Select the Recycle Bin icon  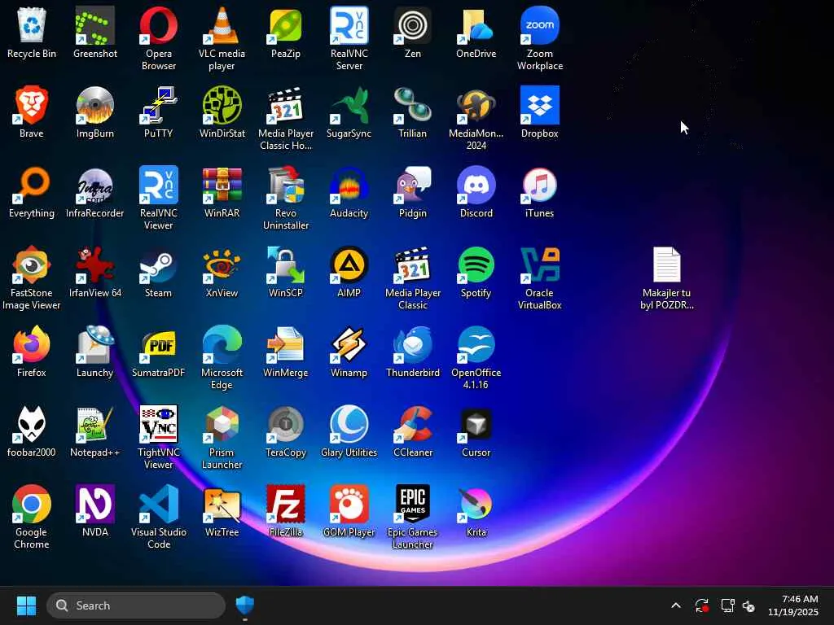tap(31, 27)
